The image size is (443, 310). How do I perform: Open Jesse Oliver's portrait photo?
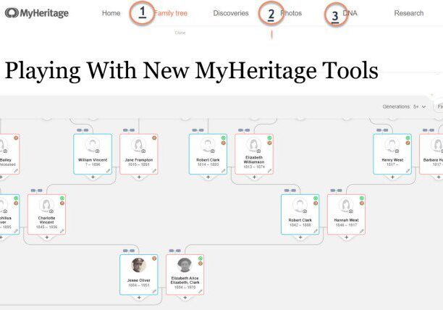tap(139, 265)
